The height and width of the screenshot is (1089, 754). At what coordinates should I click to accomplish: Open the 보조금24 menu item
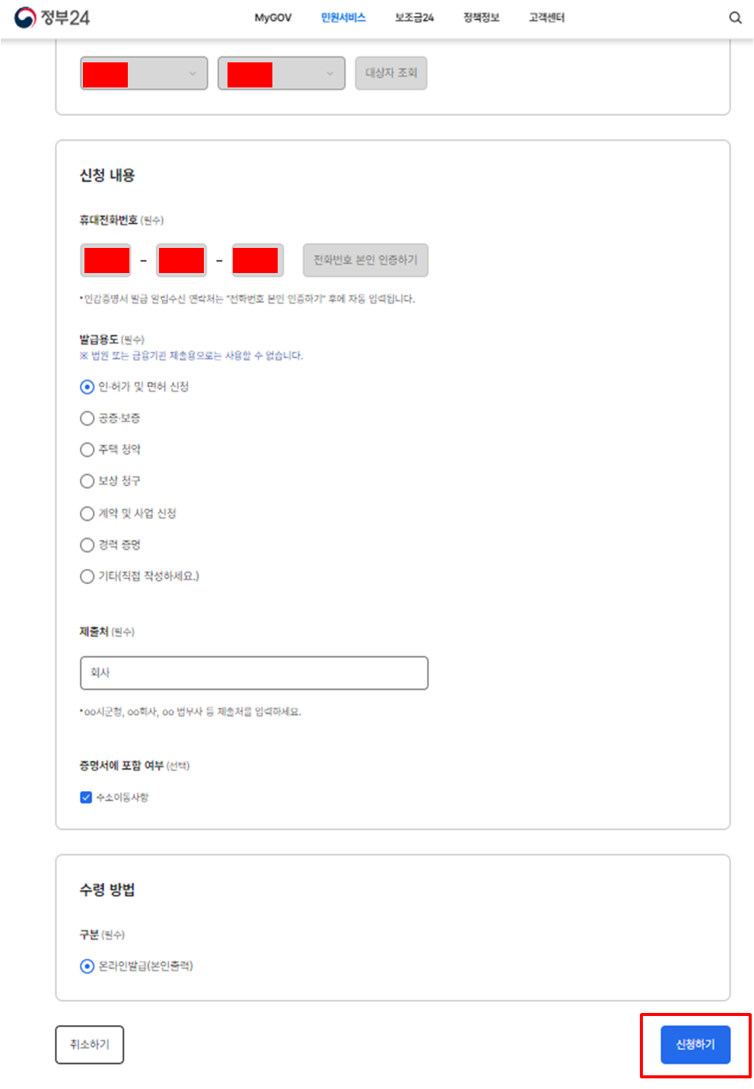pyautogui.click(x=414, y=17)
